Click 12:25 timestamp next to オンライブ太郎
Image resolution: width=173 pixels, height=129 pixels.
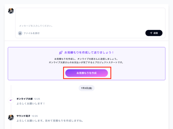pos(37,99)
